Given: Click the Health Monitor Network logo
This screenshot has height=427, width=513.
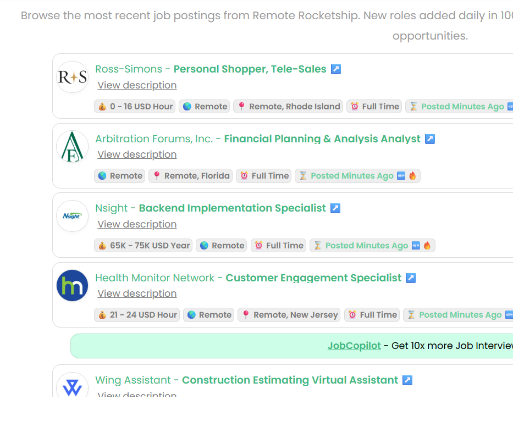Looking at the screenshot, I should (x=73, y=285).
